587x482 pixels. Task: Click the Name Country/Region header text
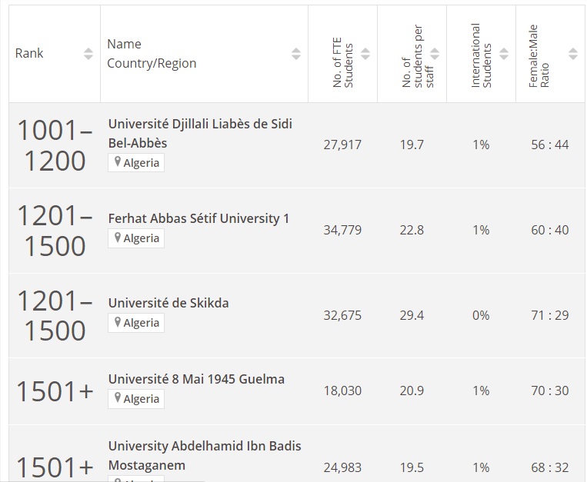point(152,54)
